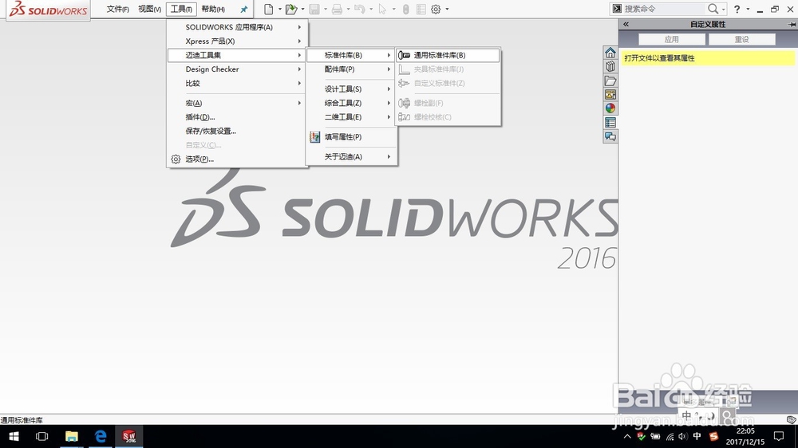
Task: Click the File Properties icon in toolbar
Action: (421, 9)
